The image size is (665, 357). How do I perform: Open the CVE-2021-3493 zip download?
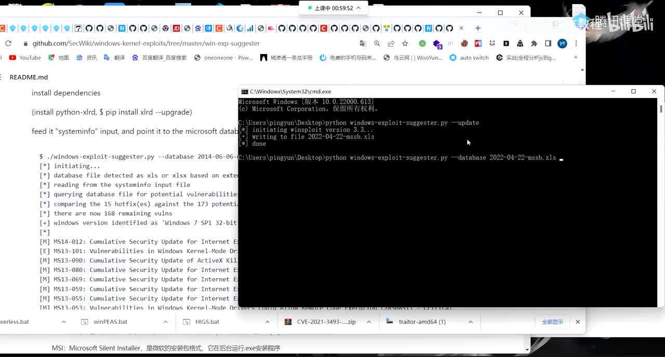click(326, 322)
